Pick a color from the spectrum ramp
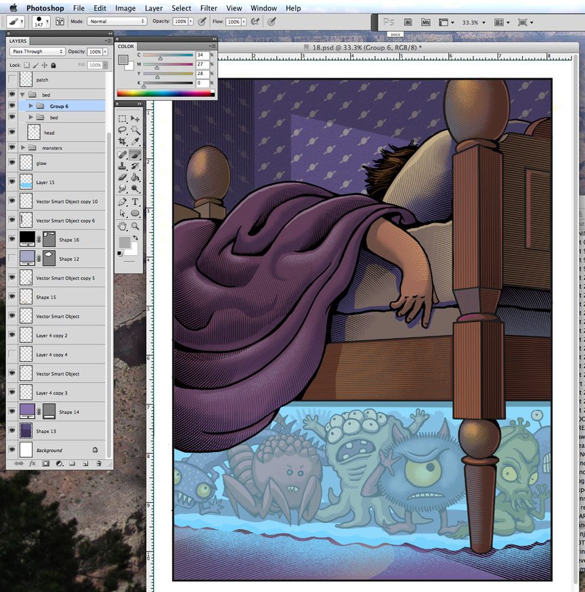 pyautogui.click(x=165, y=93)
